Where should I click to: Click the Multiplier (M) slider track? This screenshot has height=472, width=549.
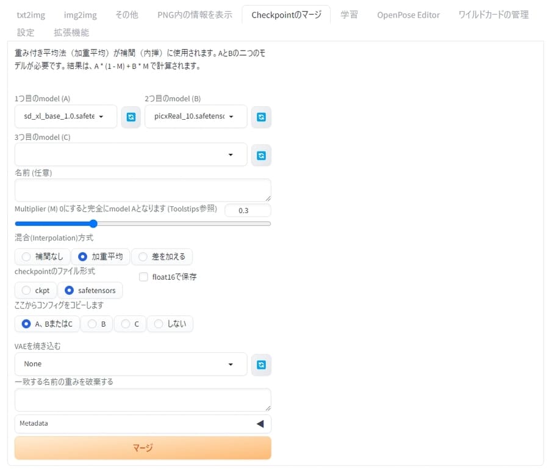[x=183, y=223]
